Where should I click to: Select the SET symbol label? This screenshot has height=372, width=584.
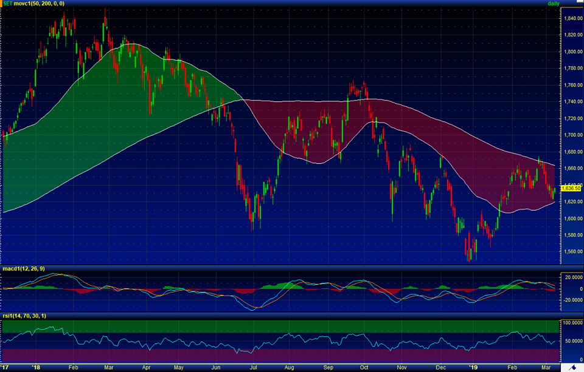[x=8, y=4]
